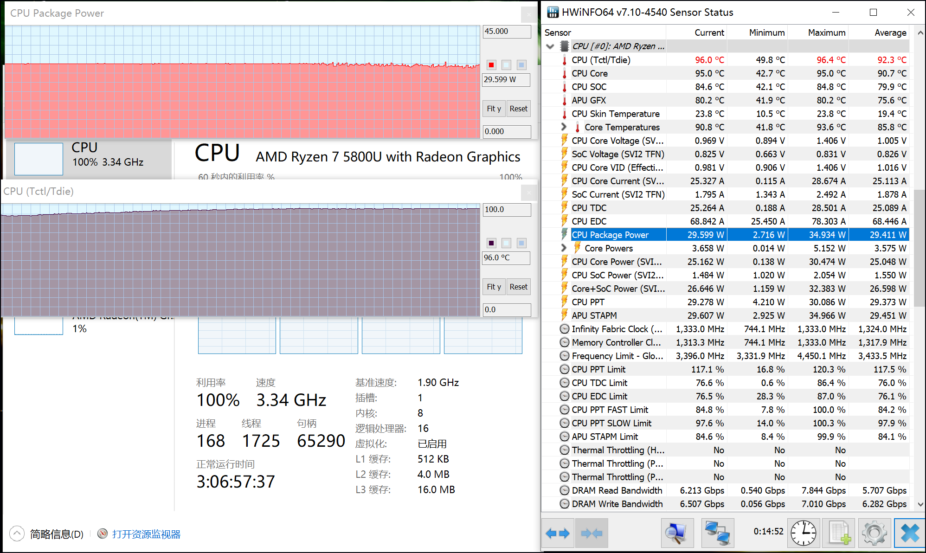Open the sensor summary magnifier icon
This screenshot has height=553, width=926.
[x=676, y=533]
